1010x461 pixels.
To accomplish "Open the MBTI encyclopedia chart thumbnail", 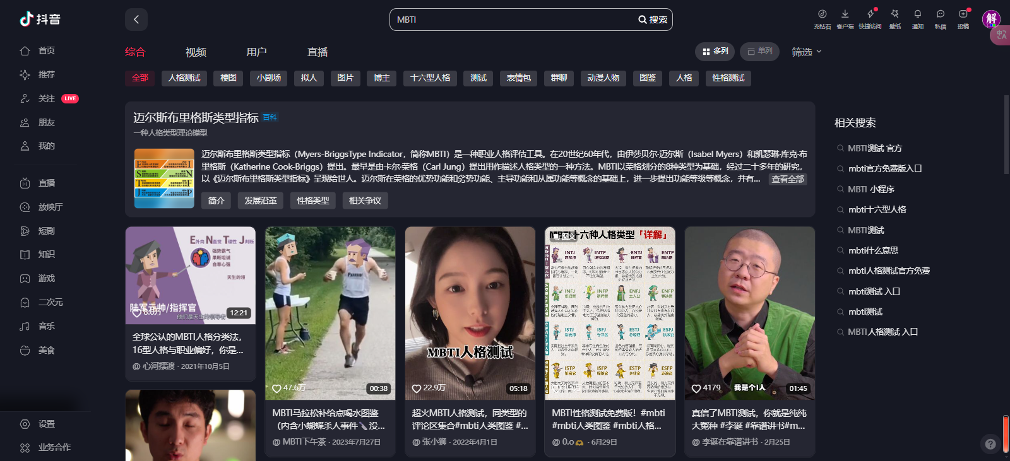I will pos(164,178).
